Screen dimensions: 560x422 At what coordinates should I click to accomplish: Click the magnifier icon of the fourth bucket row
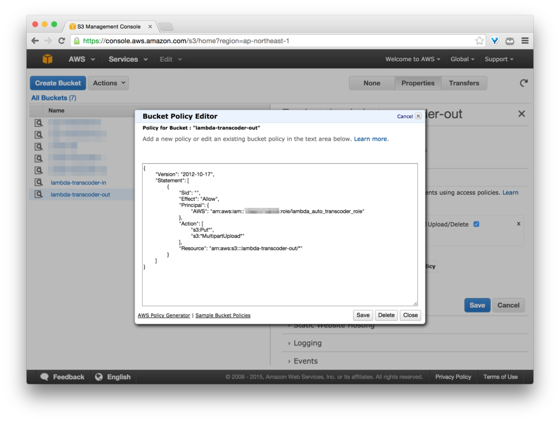click(x=39, y=158)
